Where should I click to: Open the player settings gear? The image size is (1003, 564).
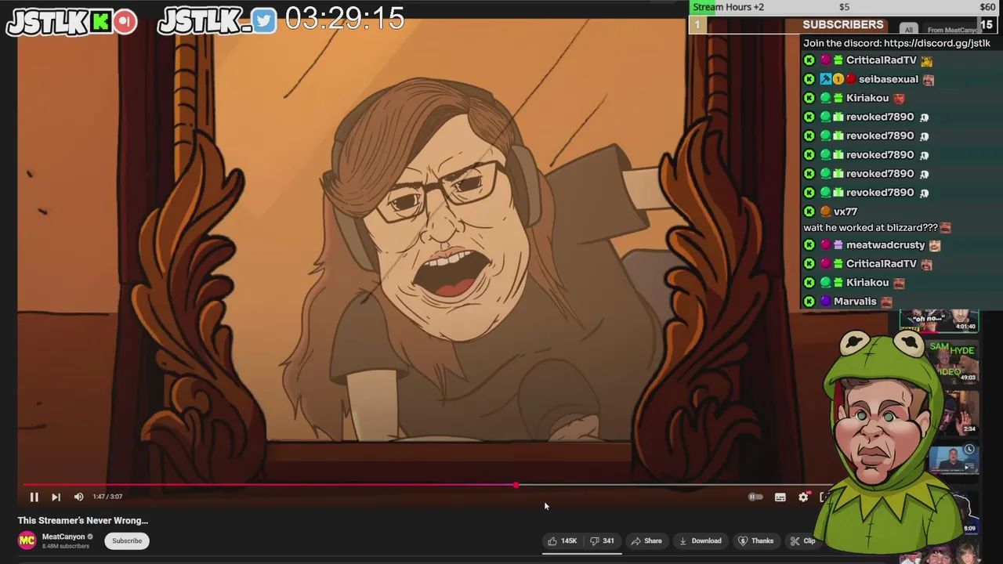click(x=803, y=497)
